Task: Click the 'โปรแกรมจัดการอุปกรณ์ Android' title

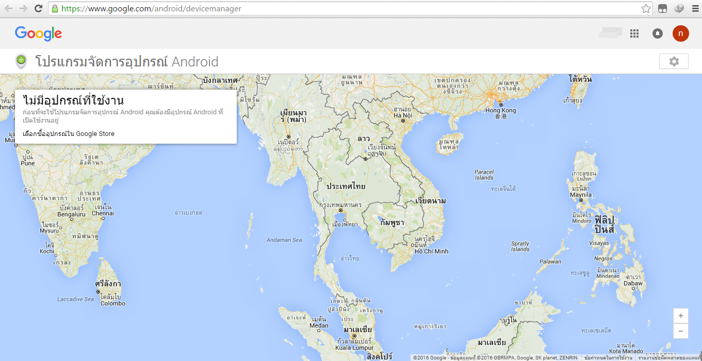Action: pos(127,62)
